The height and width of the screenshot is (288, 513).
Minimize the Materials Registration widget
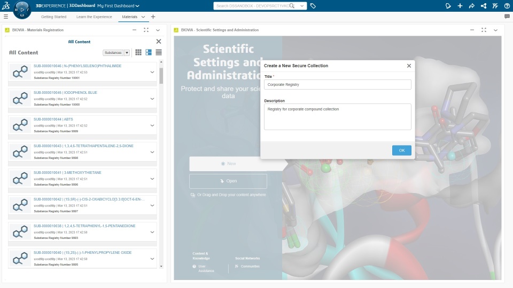click(x=134, y=30)
